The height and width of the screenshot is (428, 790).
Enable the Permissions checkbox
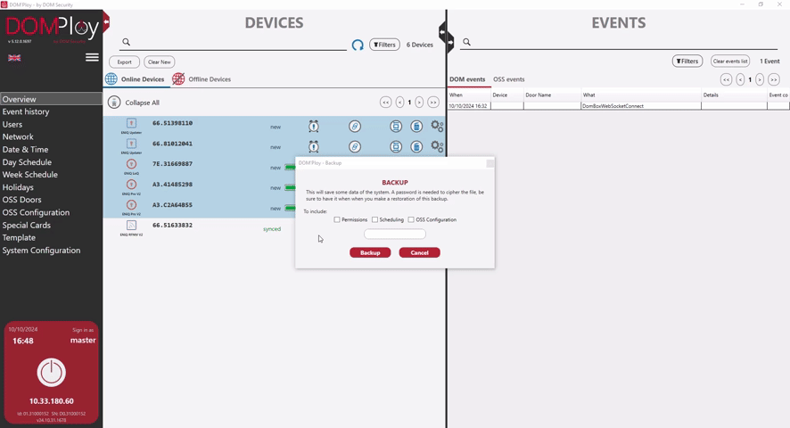(337, 220)
